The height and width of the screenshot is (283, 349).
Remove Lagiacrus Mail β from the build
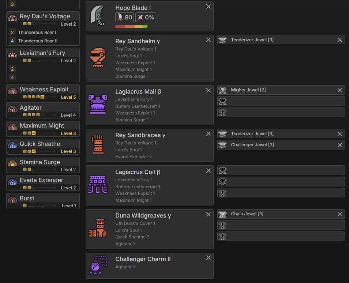tap(208, 90)
